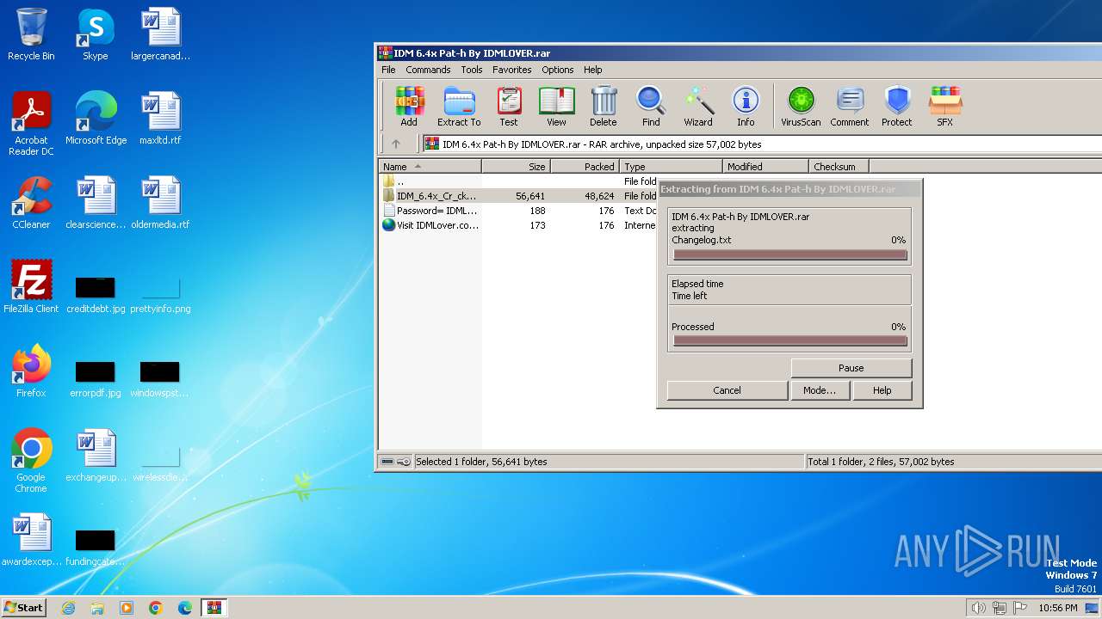
Task: Select Acrobat Reader DC desktop icon
Action: click(x=31, y=124)
